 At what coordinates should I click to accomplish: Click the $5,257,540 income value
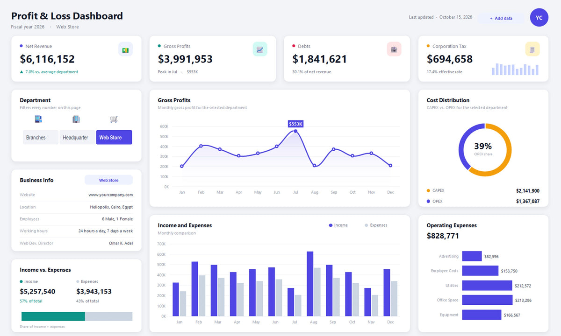tap(37, 292)
